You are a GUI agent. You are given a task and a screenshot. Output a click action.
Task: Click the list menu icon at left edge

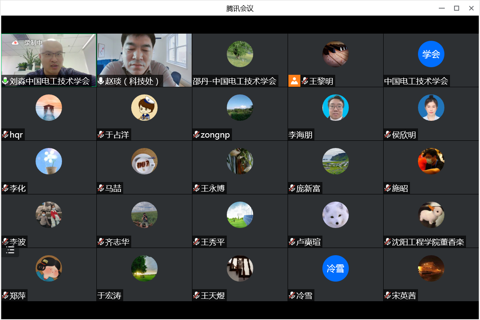pos(10,250)
